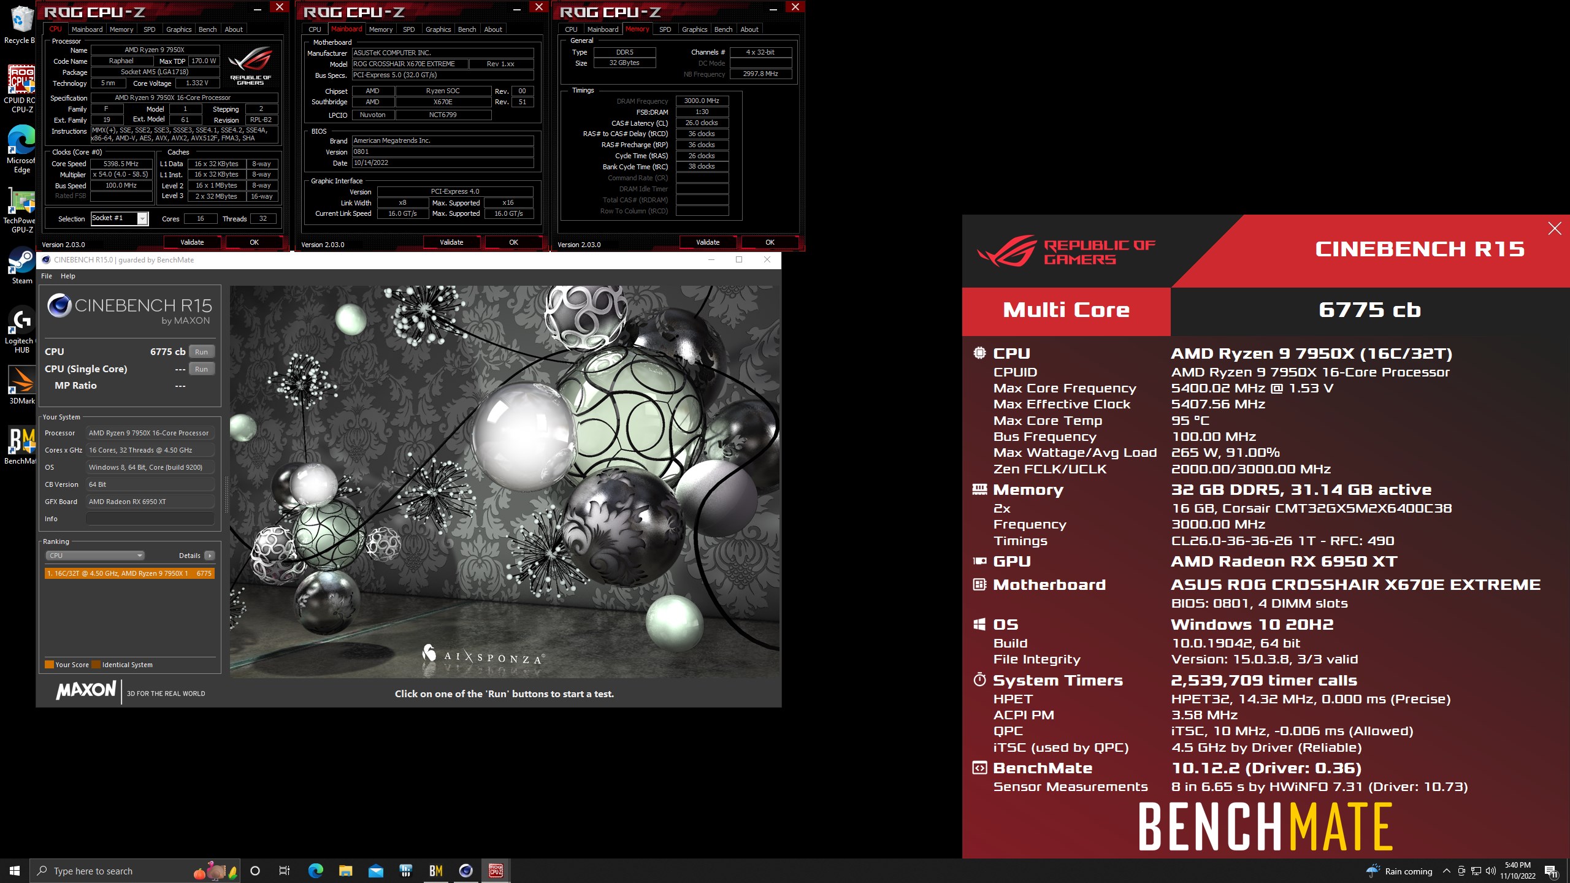Open File Explorer from taskbar
Screen dimensions: 1570x883
tap(345, 871)
